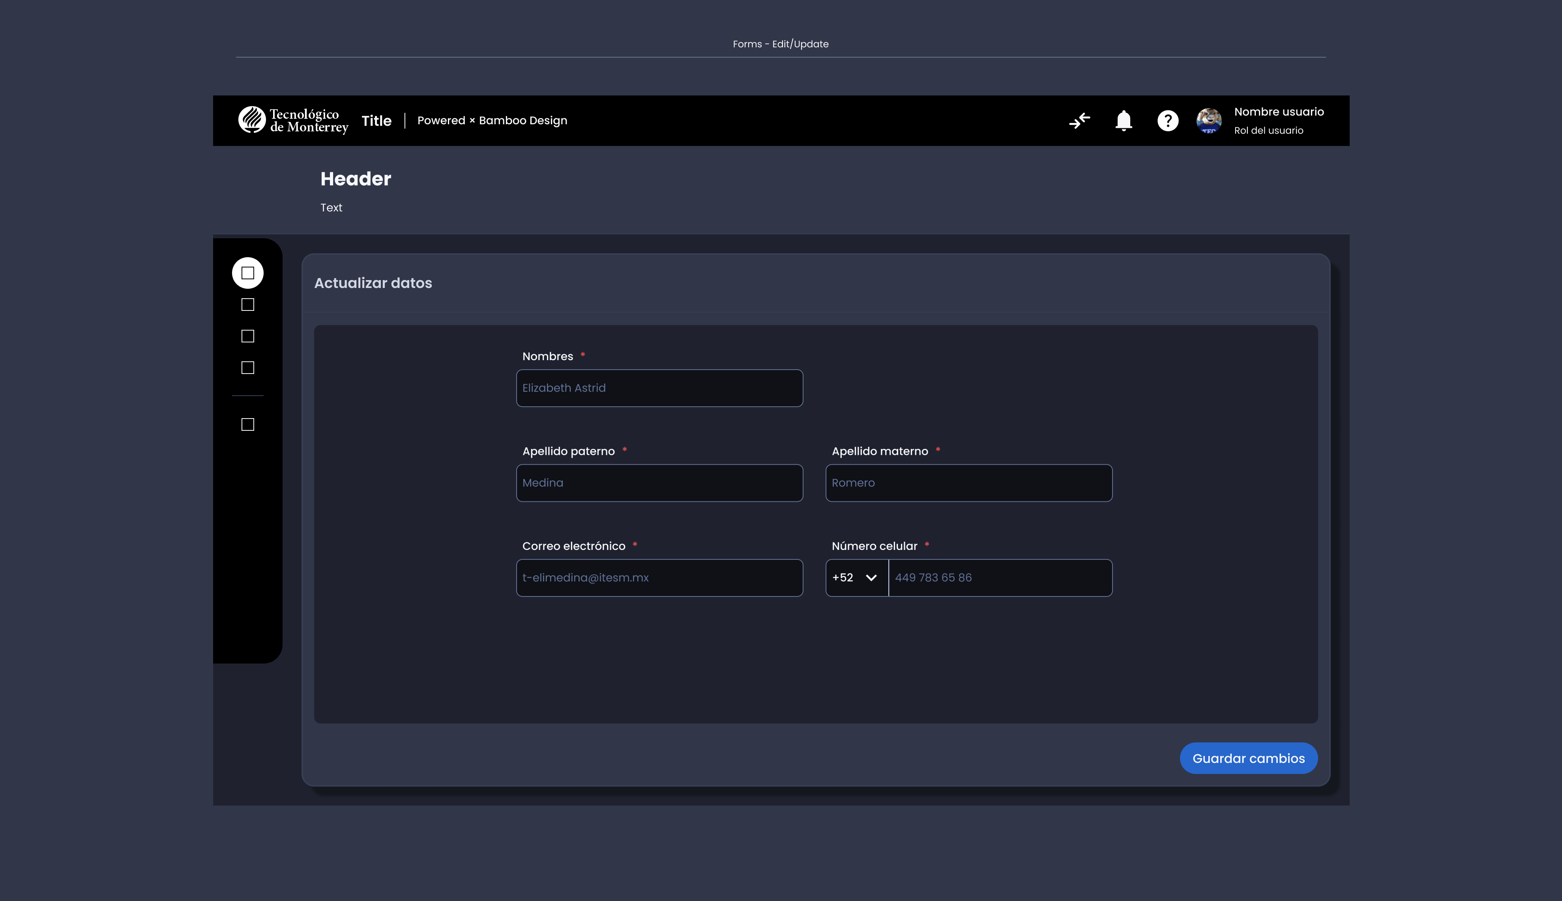This screenshot has width=1562, height=901.
Task: Click the Nombres input field
Action: pos(660,388)
